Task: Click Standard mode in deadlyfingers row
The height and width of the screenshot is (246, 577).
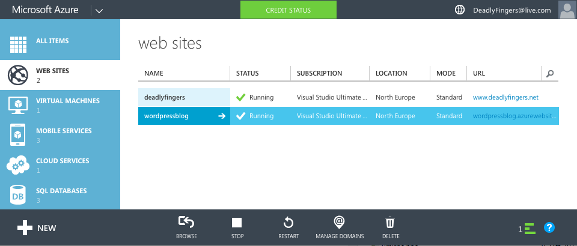Action: (449, 97)
